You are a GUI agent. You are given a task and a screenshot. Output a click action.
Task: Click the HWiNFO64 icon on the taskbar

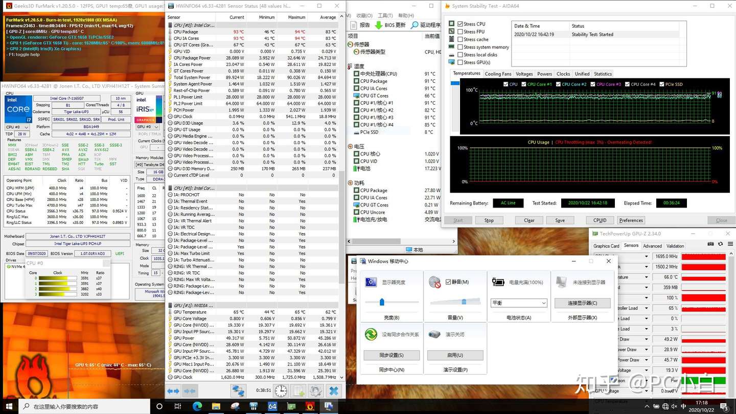coord(272,406)
